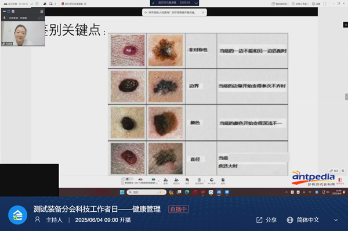Open the host tools dropdown

[x=300, y=4]
